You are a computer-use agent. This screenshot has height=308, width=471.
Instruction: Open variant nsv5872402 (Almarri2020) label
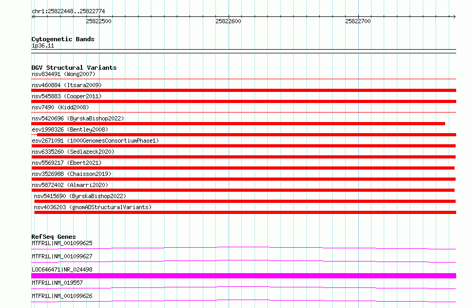(x=70, y=185)
